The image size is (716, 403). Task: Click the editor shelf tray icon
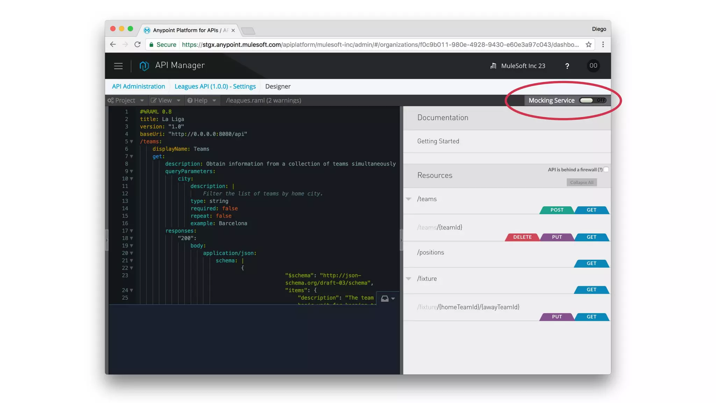(385, 298)
